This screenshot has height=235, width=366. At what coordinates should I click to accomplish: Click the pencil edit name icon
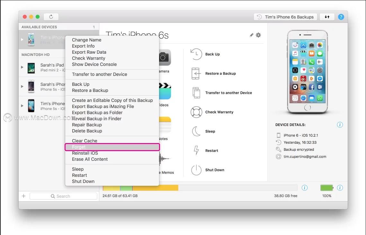(x=251, y=35)
